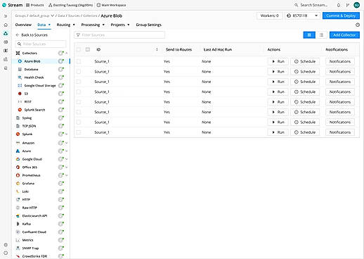Viewport: 364px width, 259px height.
Task: Expand the Google Cloud source group chevron
Action: point(67,159)
